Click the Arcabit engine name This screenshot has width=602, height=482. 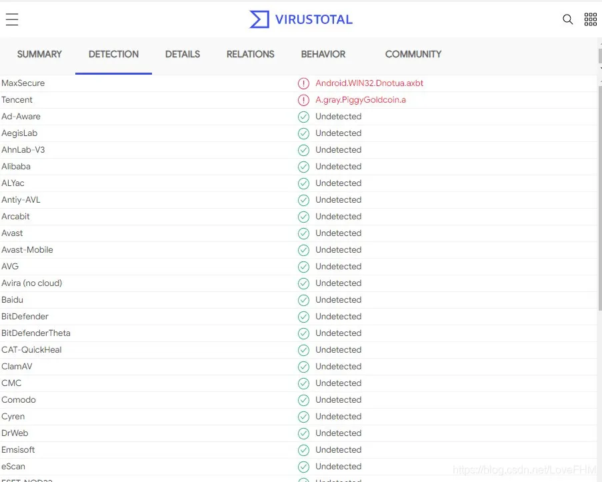(x=15, y=216)
